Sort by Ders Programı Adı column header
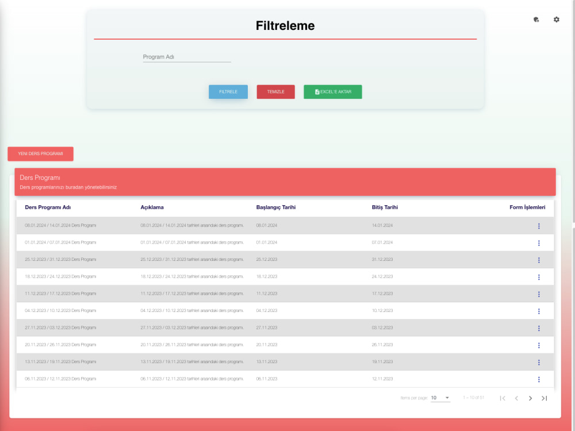The height and width of the screenshot is (431, 575). pyautogui.click(x=48, y=207)
